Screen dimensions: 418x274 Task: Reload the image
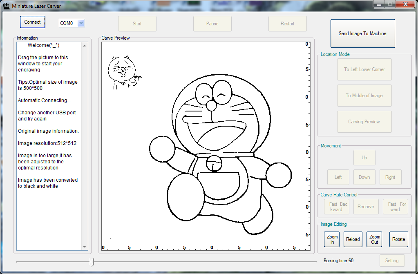point(353,239)
